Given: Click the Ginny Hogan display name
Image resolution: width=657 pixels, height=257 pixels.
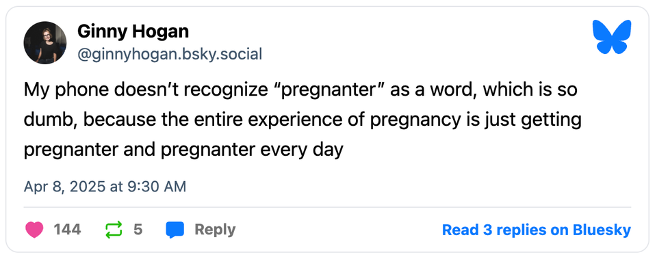Looking at the screenshot, I should (x=133, y=32).
